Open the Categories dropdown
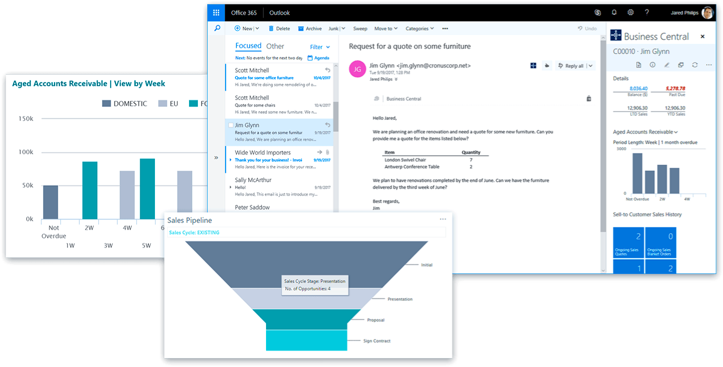 pyautogui.click(x=419, y=29)
